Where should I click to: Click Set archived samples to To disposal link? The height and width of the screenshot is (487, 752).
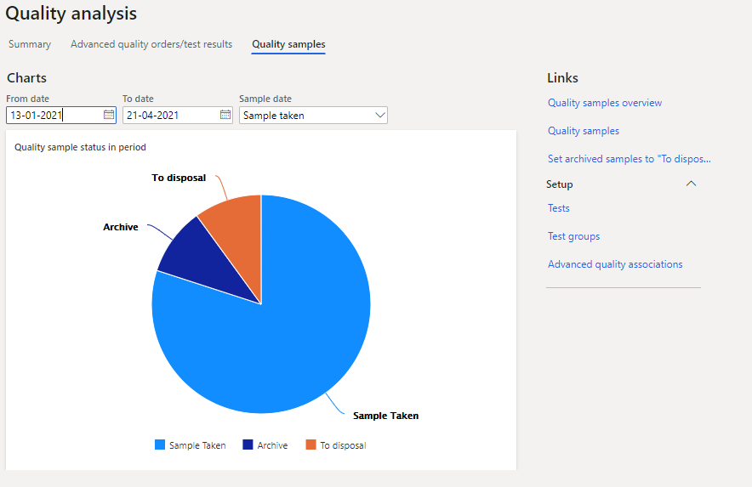pos(630,159)
